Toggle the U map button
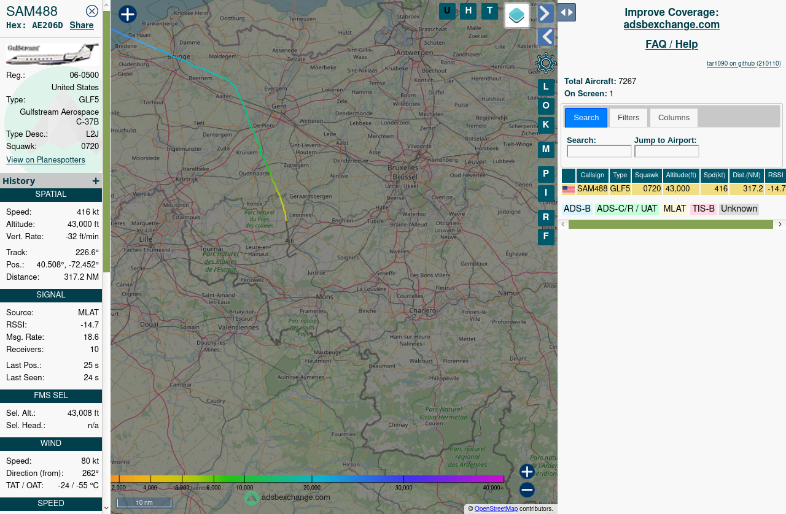 (448, 10)
